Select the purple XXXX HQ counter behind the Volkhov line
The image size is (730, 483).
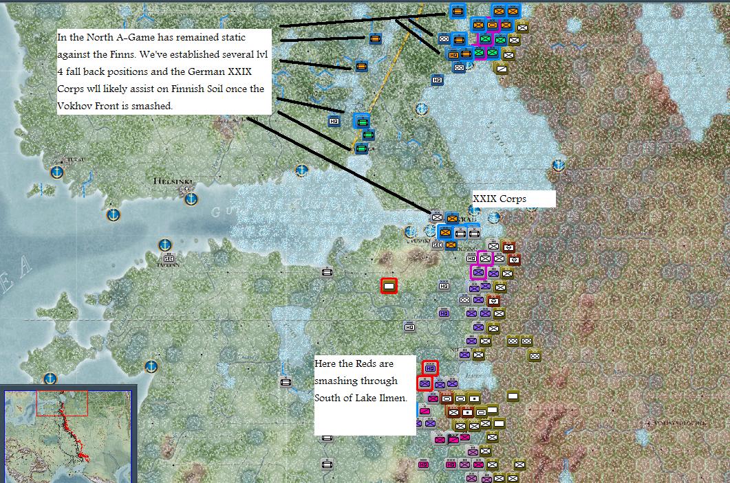[444, 313]
